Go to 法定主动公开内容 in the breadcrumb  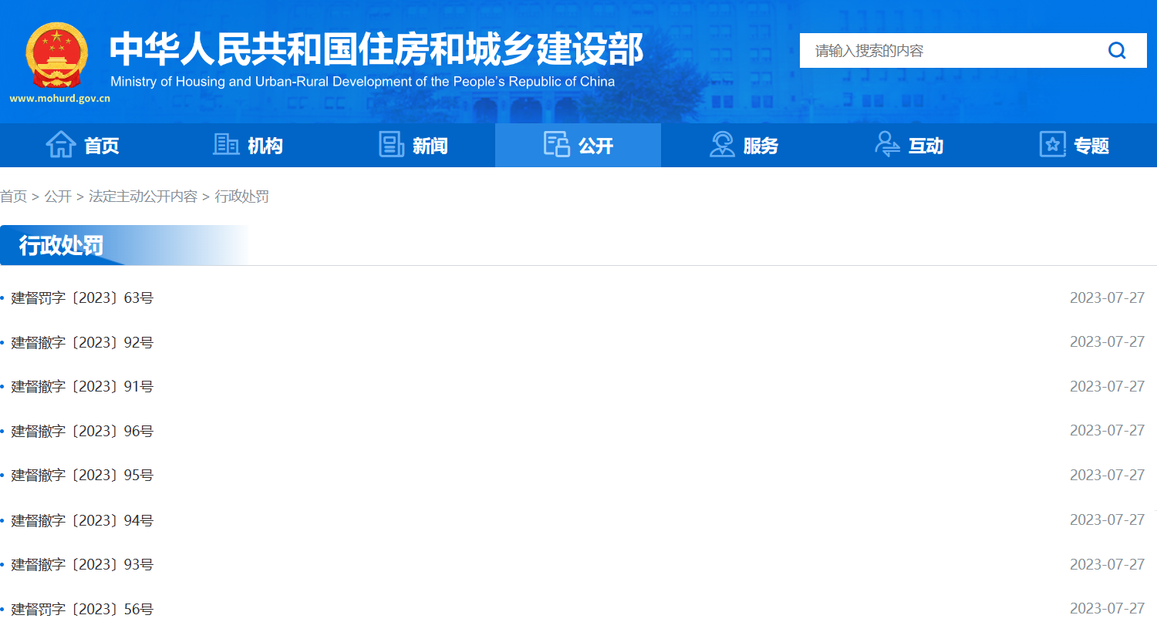pos(143,197)
